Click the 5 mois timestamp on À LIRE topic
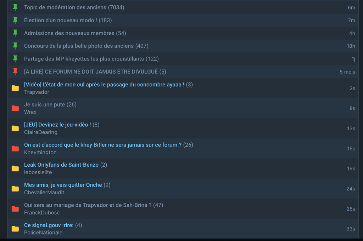Viewport: 363px width, 241px height. coord(347,72)
